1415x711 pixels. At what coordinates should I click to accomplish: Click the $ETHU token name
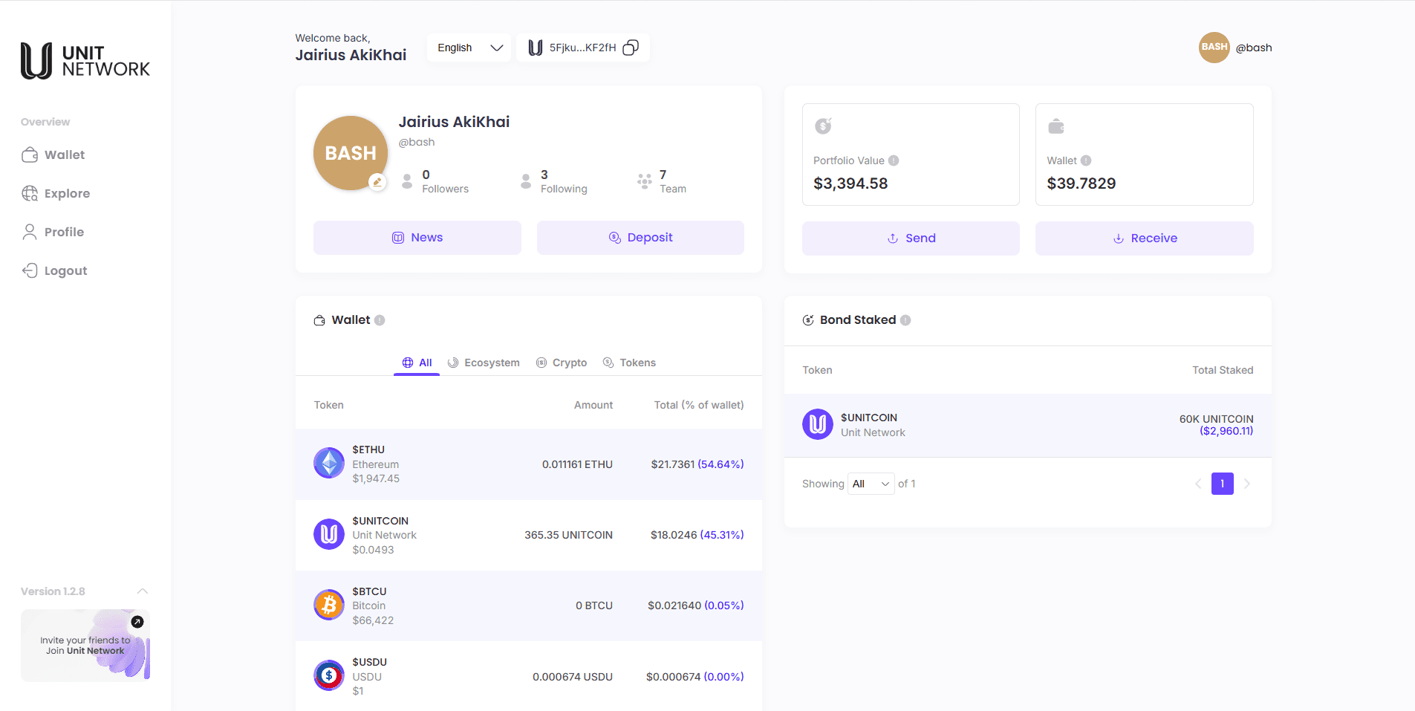[368, 449]
